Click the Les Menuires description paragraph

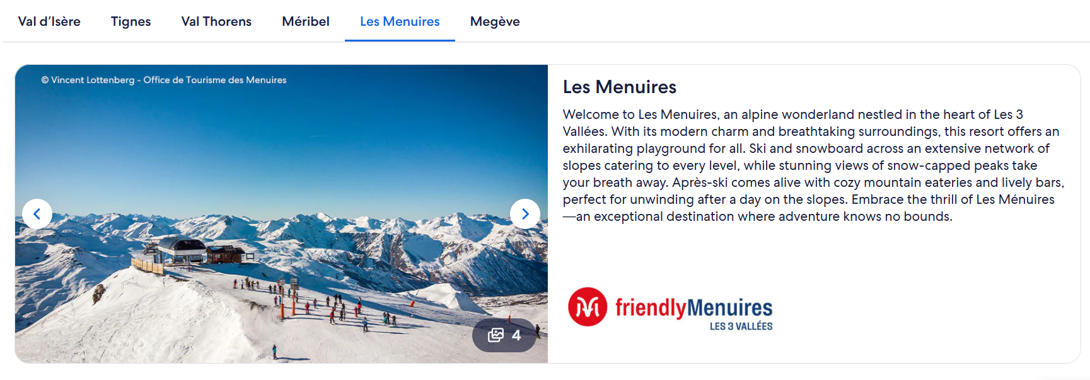click(813, 165)
